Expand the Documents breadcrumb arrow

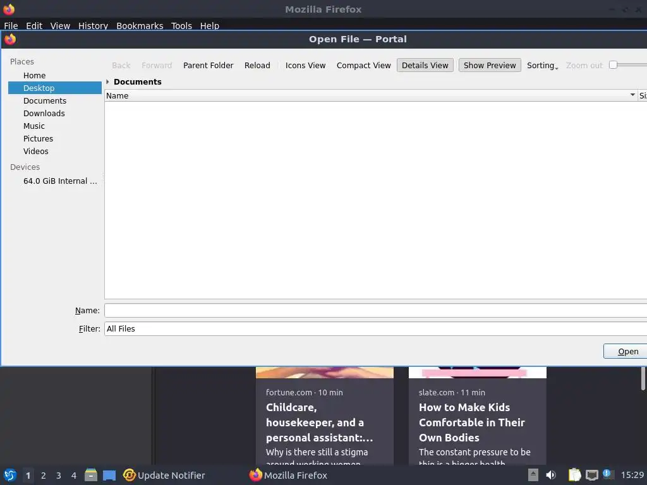[107, 81]
